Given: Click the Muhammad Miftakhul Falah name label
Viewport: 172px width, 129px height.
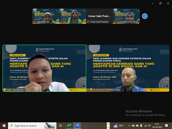Looking at the screenshot, I should pyautogui.click(x=107, y=90).
